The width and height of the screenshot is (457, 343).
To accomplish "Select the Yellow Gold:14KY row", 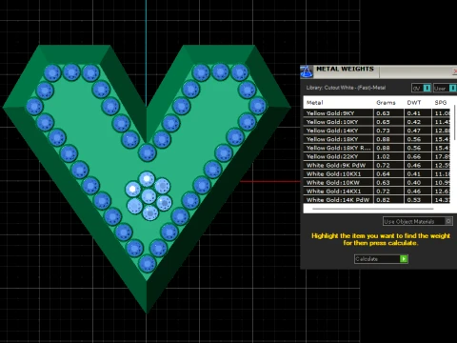I will pos(377,131).
